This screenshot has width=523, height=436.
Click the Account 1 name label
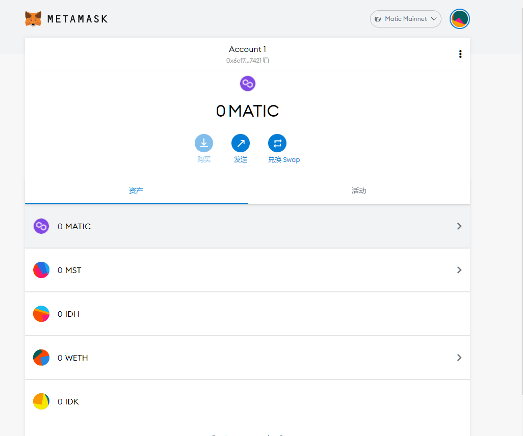tap(247, 49)
